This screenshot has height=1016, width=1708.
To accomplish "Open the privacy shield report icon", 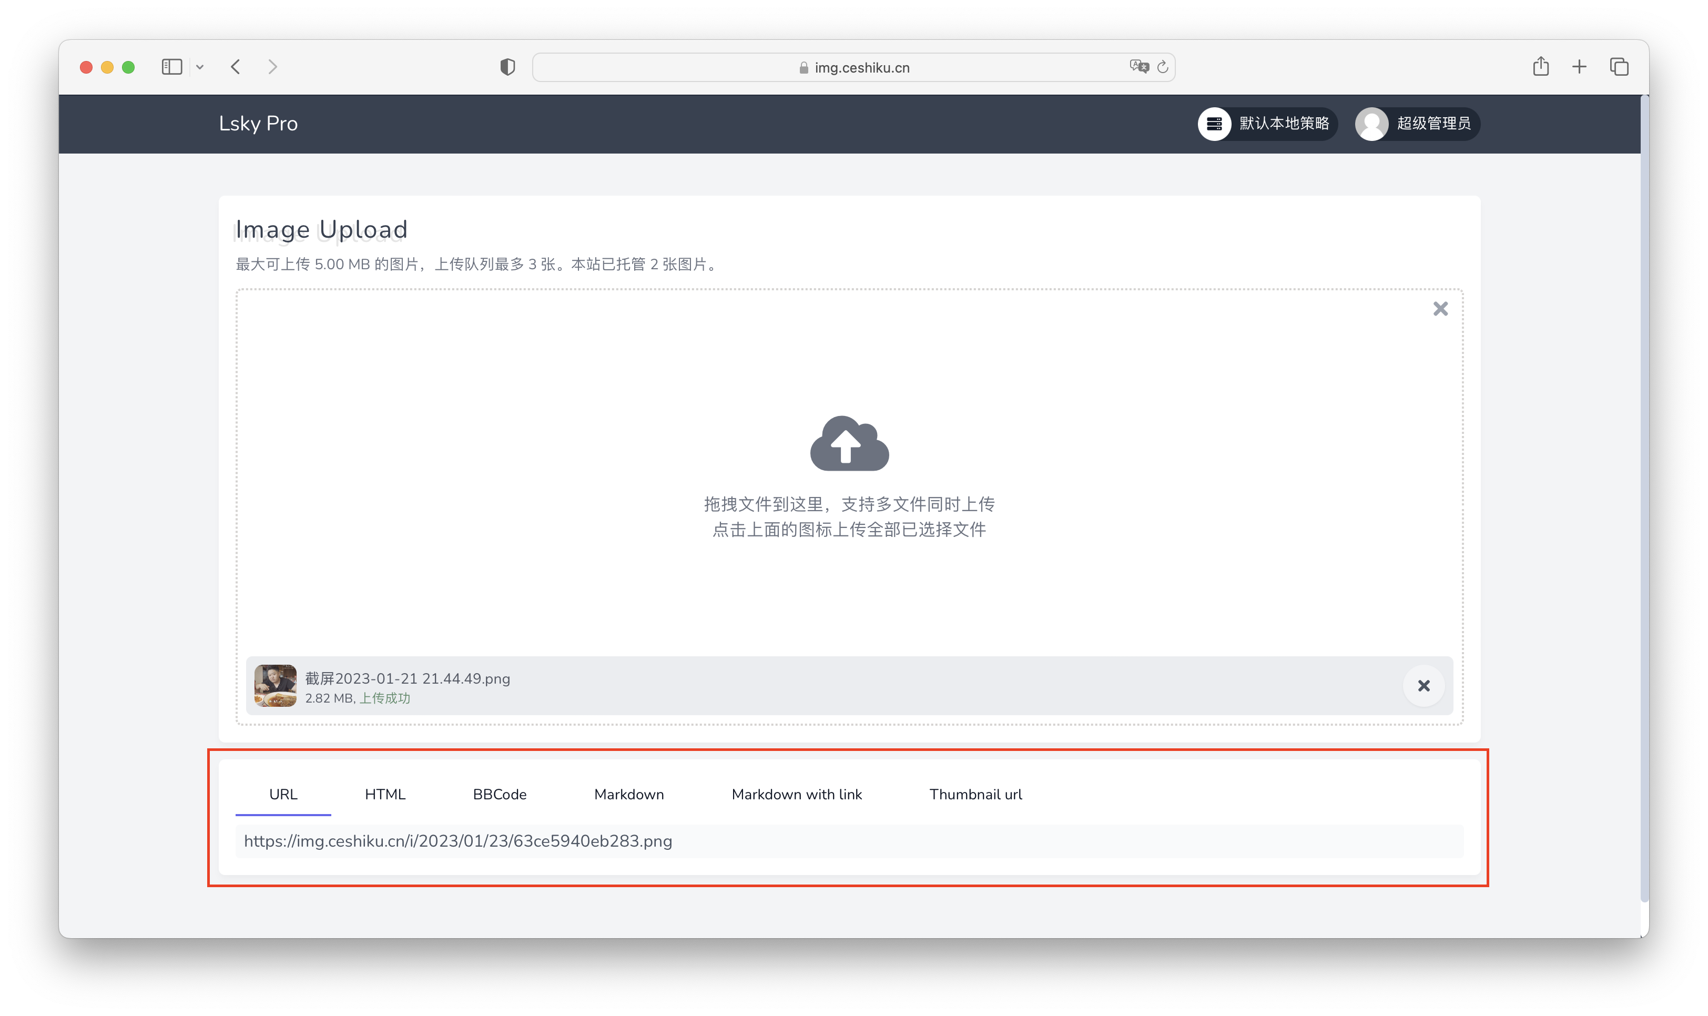I will pos(507,67).
